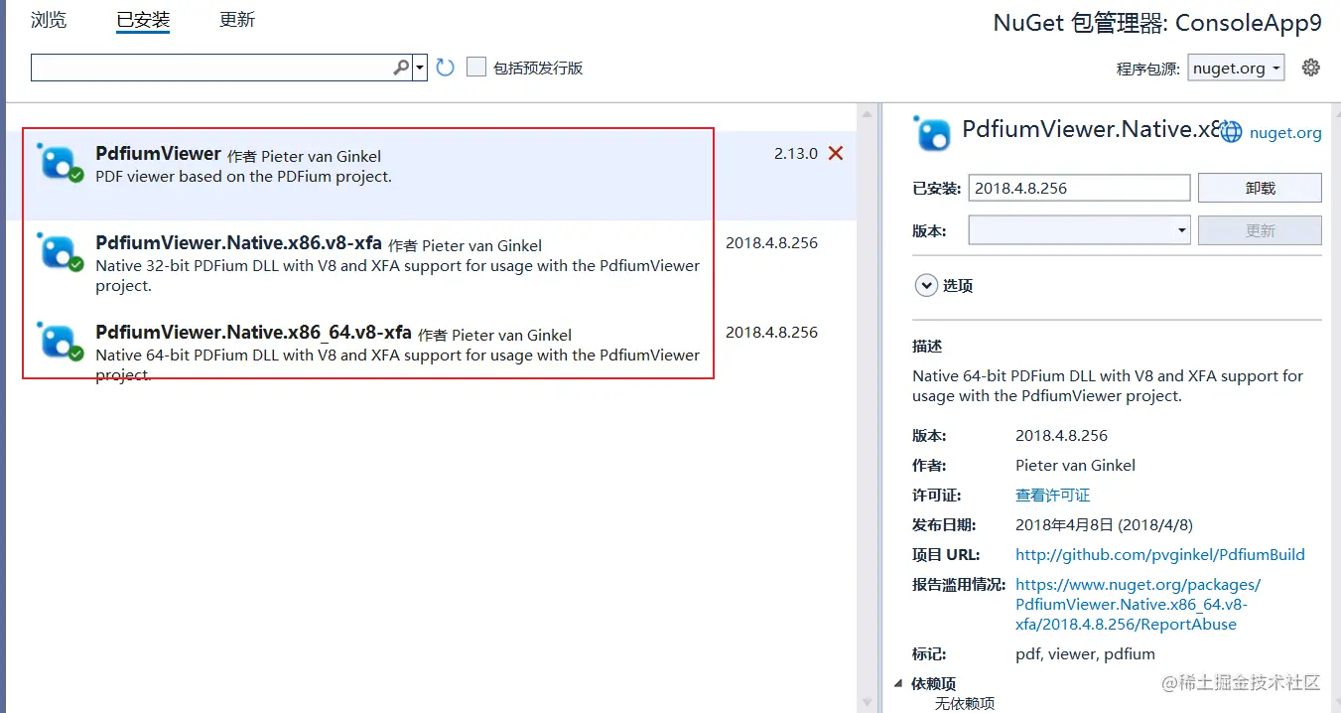Click the 'no dependencies' text under Dependencies

pyautogui.click(x=965, y=703)
